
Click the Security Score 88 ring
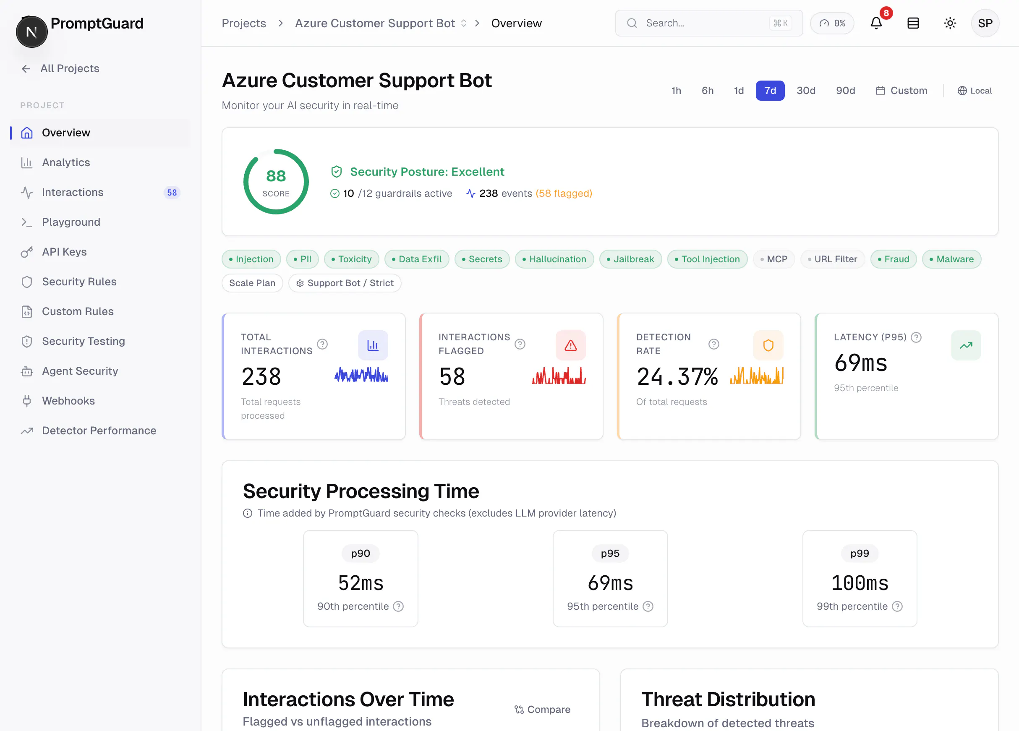[276, 182]
